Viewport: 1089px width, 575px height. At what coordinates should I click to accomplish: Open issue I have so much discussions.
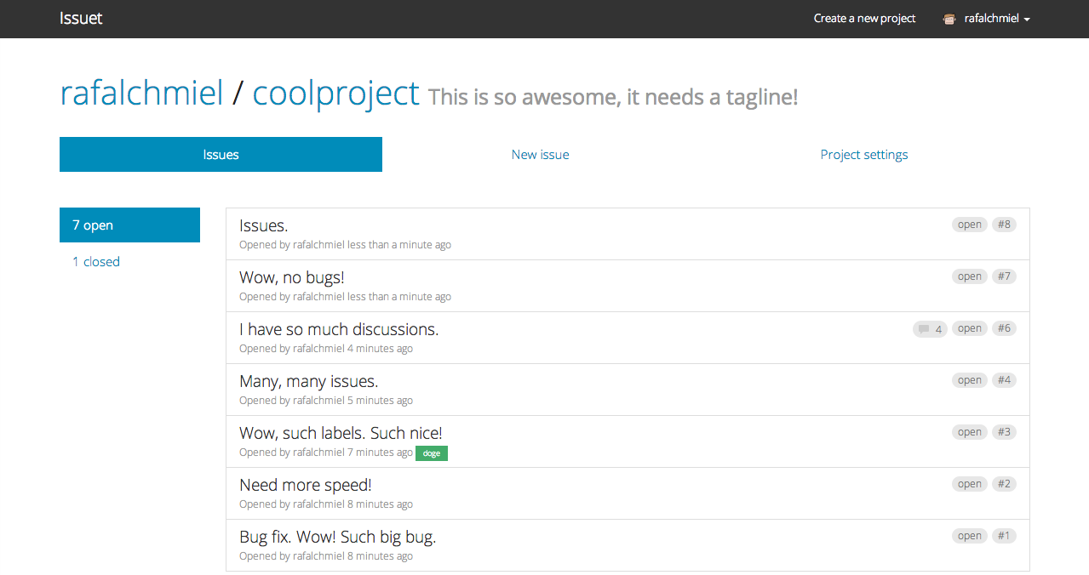coord(339,329)
